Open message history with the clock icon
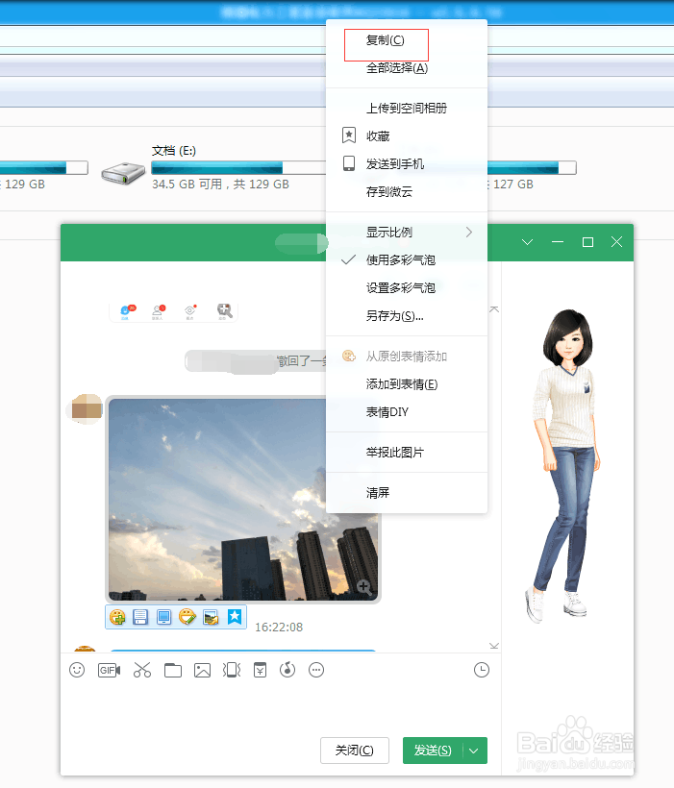Image resolution: width=674 pixels, height=788 pixels. (x=482, y=670)
